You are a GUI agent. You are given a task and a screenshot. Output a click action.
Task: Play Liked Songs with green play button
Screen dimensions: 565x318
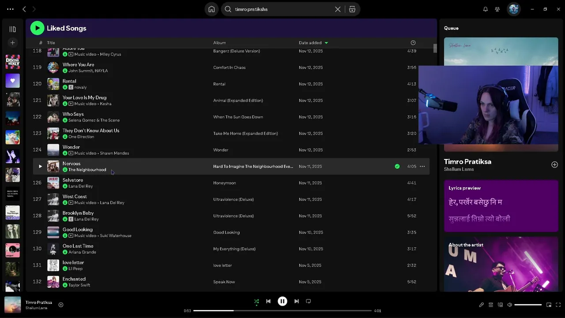pyautogui.click(x=37, y=28)
